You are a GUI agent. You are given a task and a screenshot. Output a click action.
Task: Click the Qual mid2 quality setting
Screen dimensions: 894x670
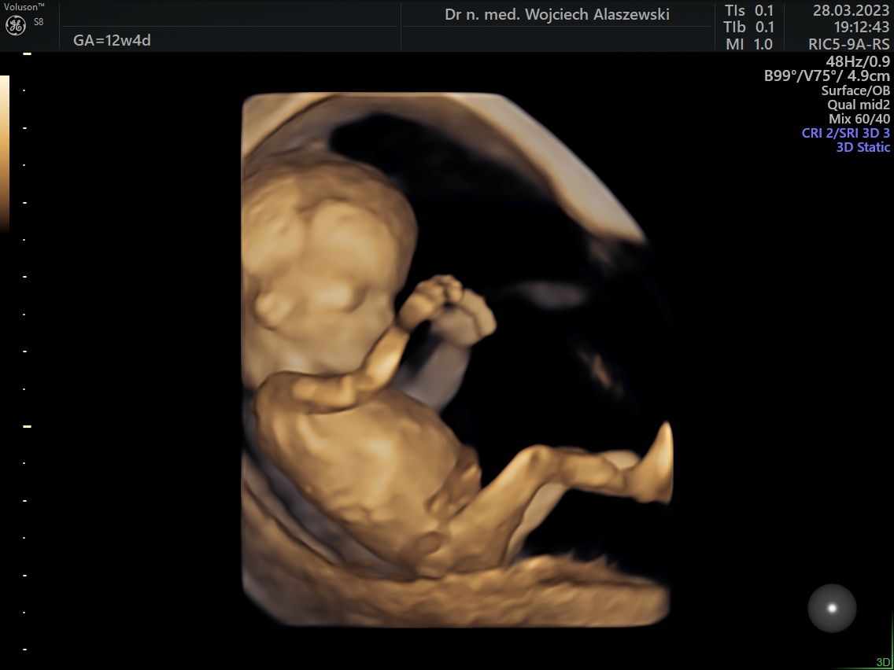[859, 105]
